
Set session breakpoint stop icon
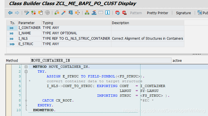click(117, 13)
